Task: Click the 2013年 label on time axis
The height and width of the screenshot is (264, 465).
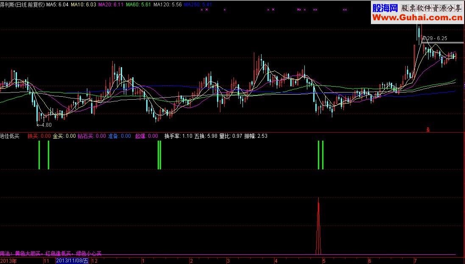Action: click(x=8, y=261)
